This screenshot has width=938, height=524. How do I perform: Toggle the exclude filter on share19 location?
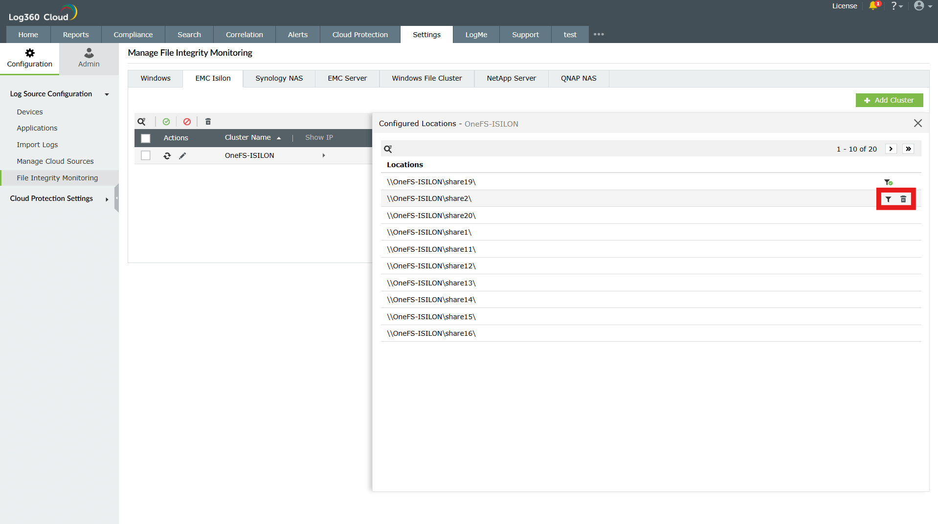(x=889, y=182)
